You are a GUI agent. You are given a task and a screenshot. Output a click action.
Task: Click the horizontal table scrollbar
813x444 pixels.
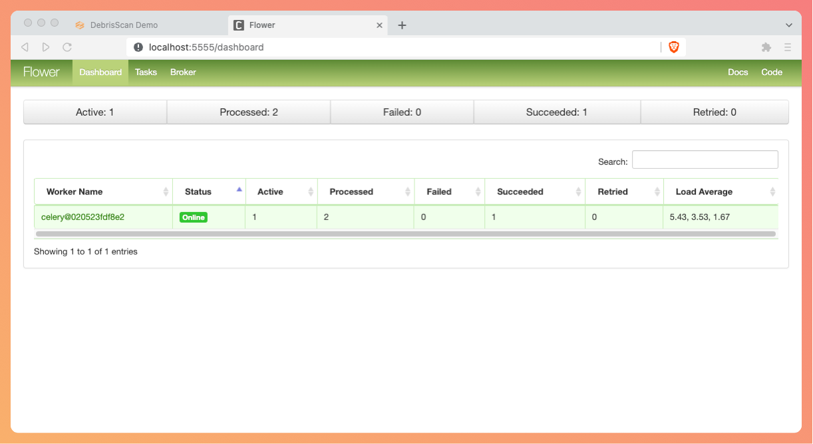405,234
